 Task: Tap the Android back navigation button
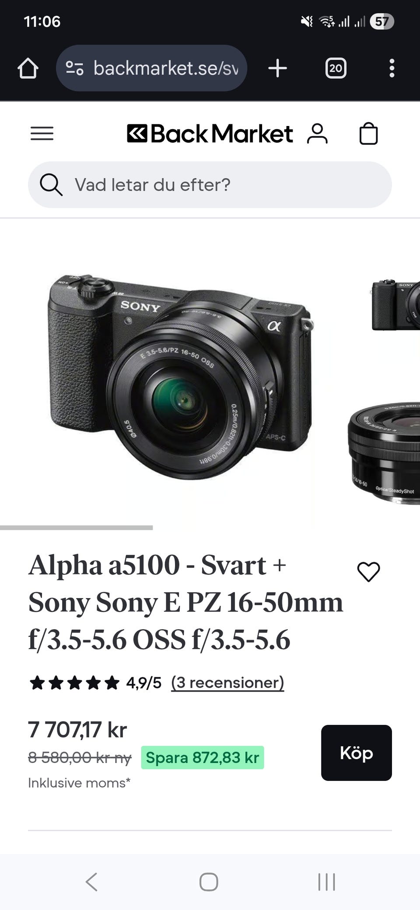point(91,882)
